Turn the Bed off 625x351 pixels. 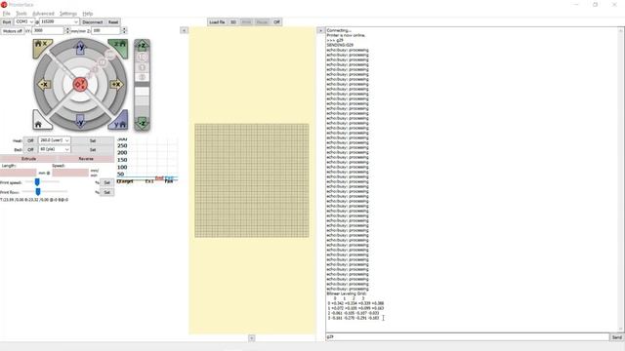(30, 149)
